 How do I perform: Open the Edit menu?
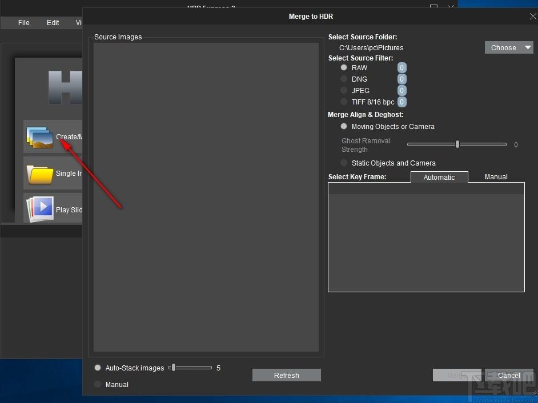point(53,23)
